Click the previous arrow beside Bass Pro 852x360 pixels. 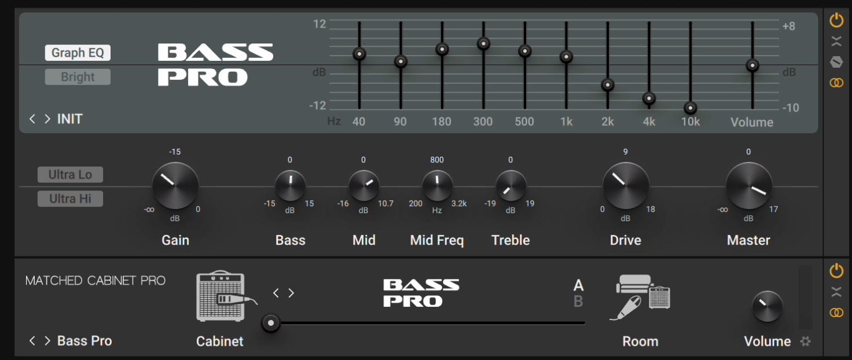(x=33, y=341)
